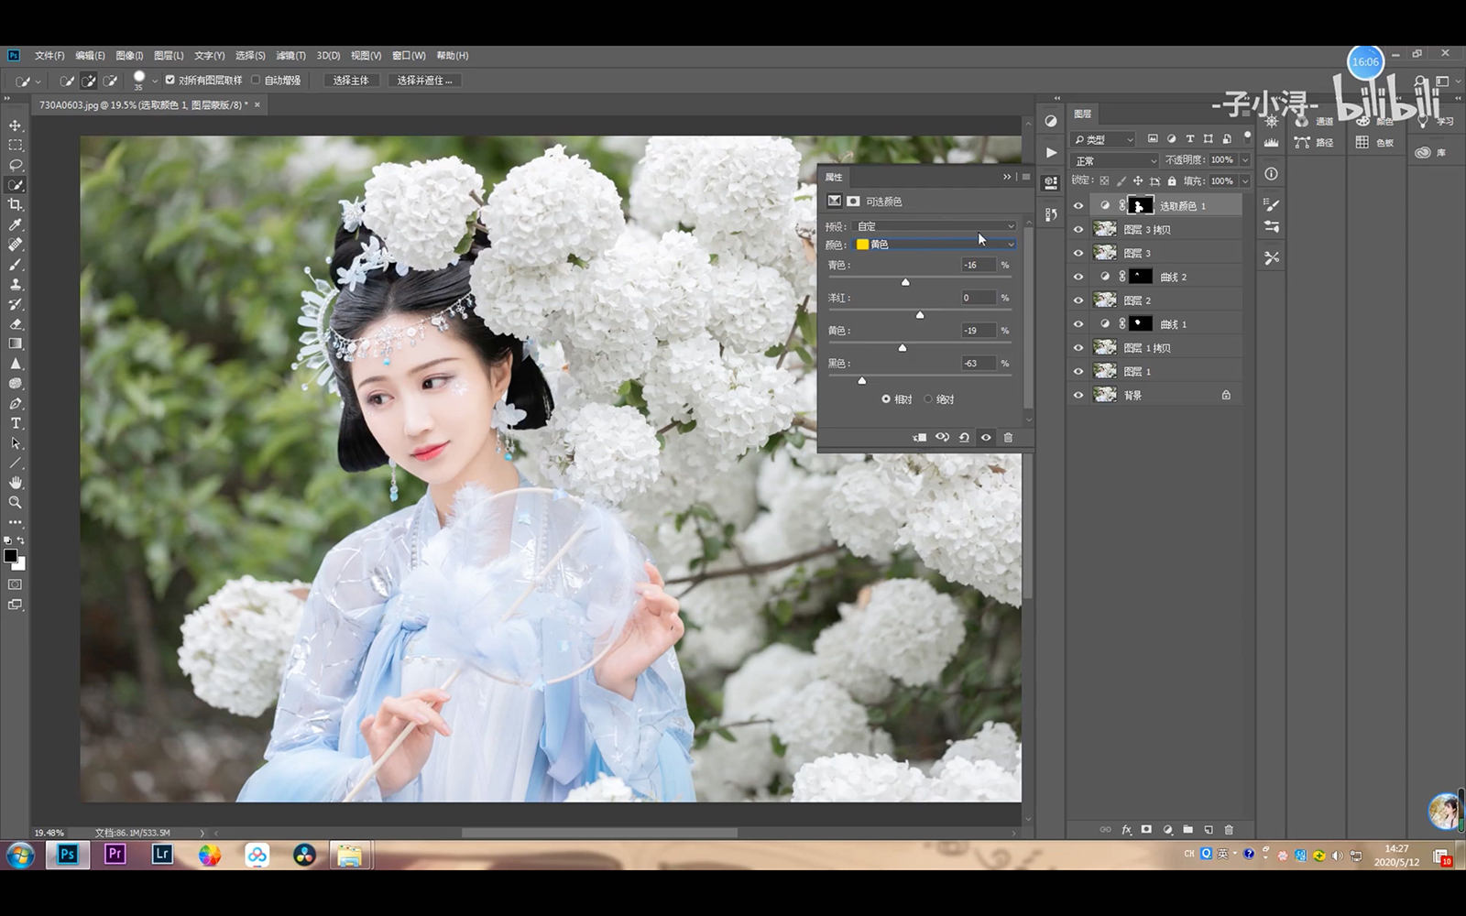The width and height of the screenshot is (1466, 916).
Task: Open the 通道 (Channels) panel
Action: 1314,121
